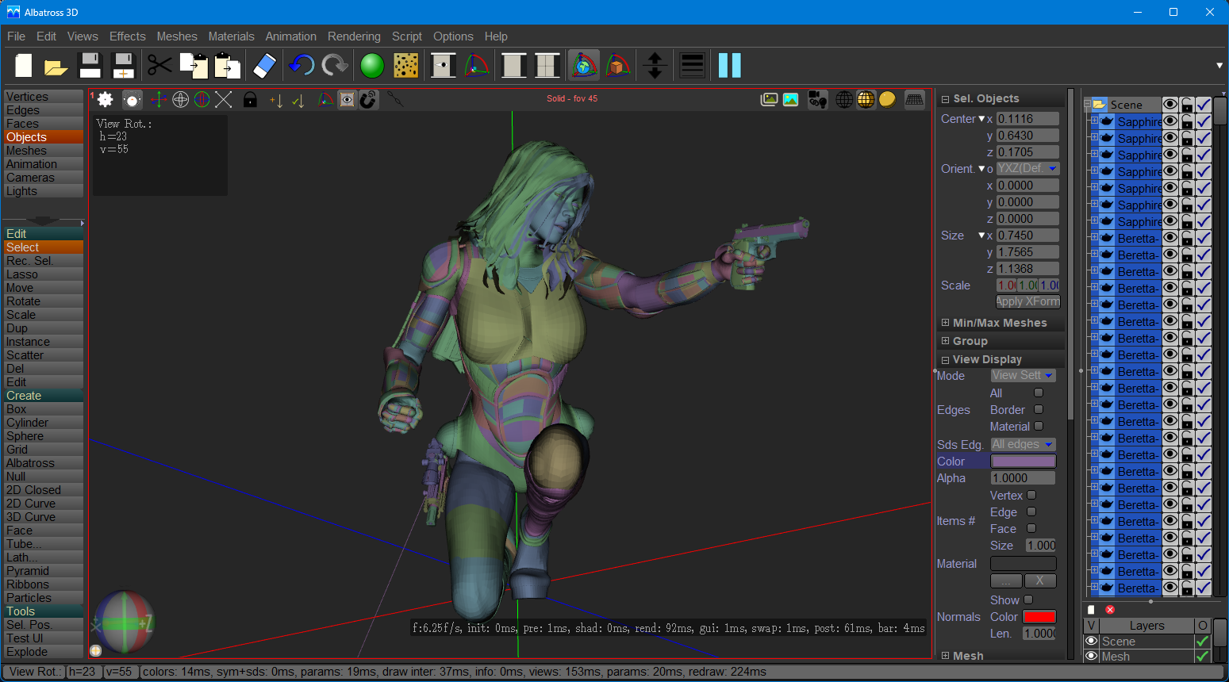
Task: Check the Items # Face checkbox
Action: tap(1031, 528)
